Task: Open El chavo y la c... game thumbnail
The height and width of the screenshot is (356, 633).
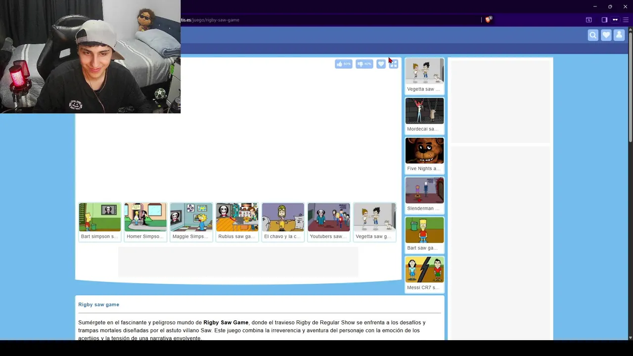Action: (x=283, y=217)
